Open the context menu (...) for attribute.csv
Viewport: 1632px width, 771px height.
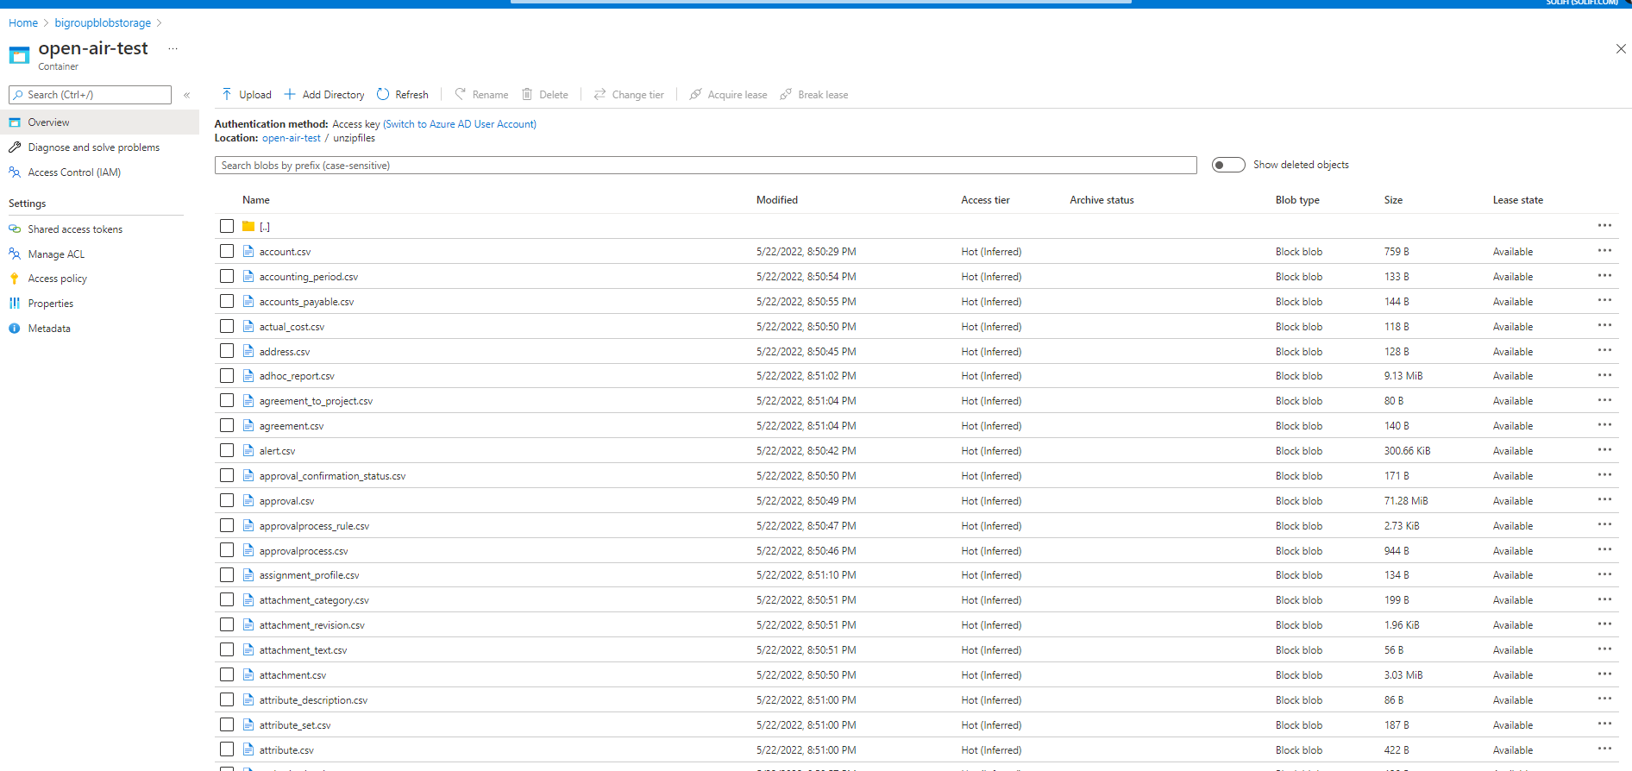(1604, 749)
